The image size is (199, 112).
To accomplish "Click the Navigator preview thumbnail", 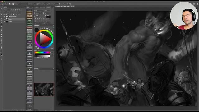I will click(44, 89).
